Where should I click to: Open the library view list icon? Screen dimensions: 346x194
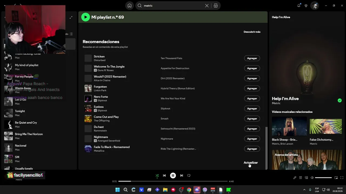point(71,34)
